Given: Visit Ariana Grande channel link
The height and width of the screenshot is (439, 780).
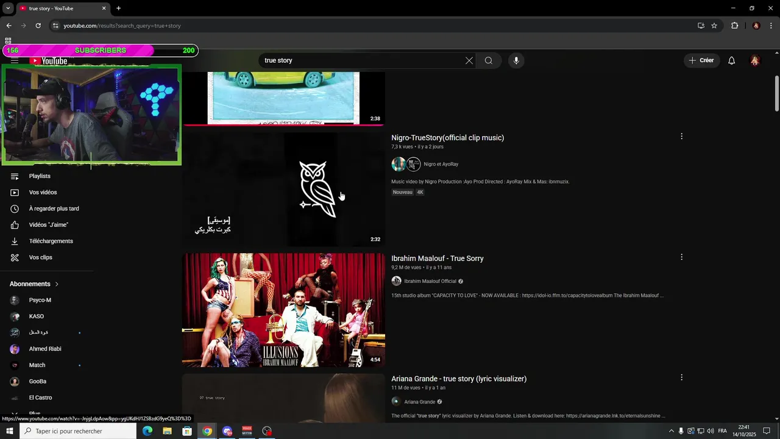Looking at the screenshot, I should pos(419,402).
